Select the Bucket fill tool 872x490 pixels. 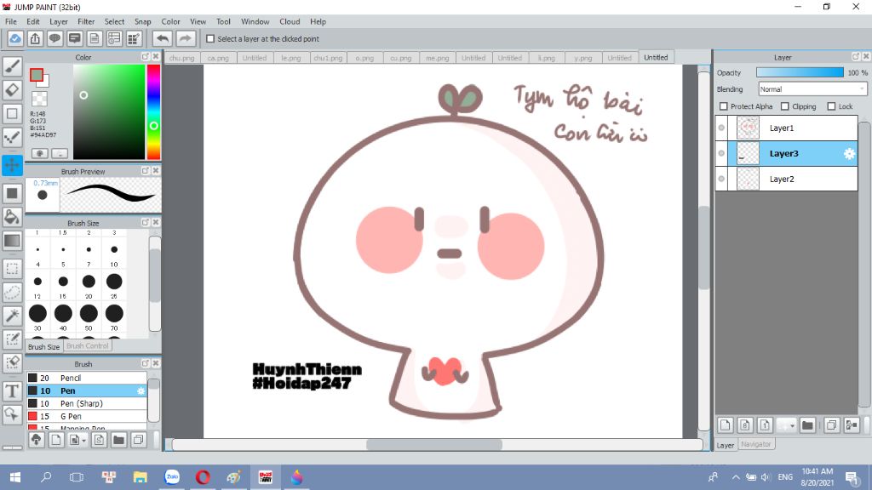pos(12,217)
